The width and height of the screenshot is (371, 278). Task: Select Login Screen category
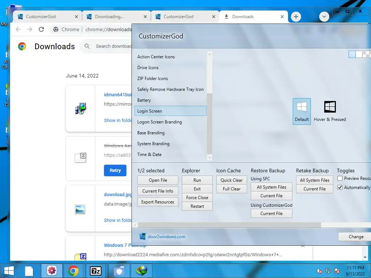[170, 111]
